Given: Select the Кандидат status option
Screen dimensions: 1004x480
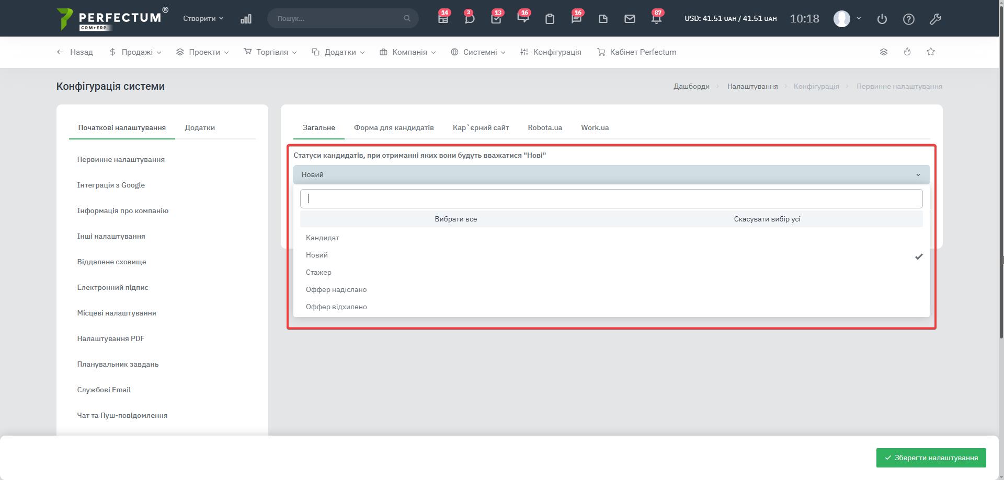Looking at the screenshot, I should click(323, 238).
